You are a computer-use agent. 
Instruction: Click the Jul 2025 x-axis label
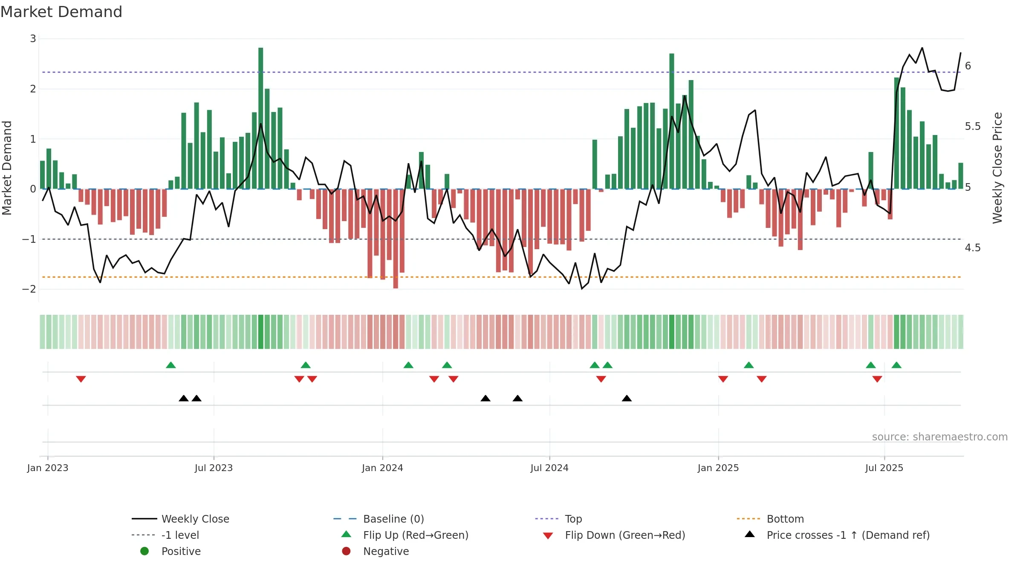884,468
